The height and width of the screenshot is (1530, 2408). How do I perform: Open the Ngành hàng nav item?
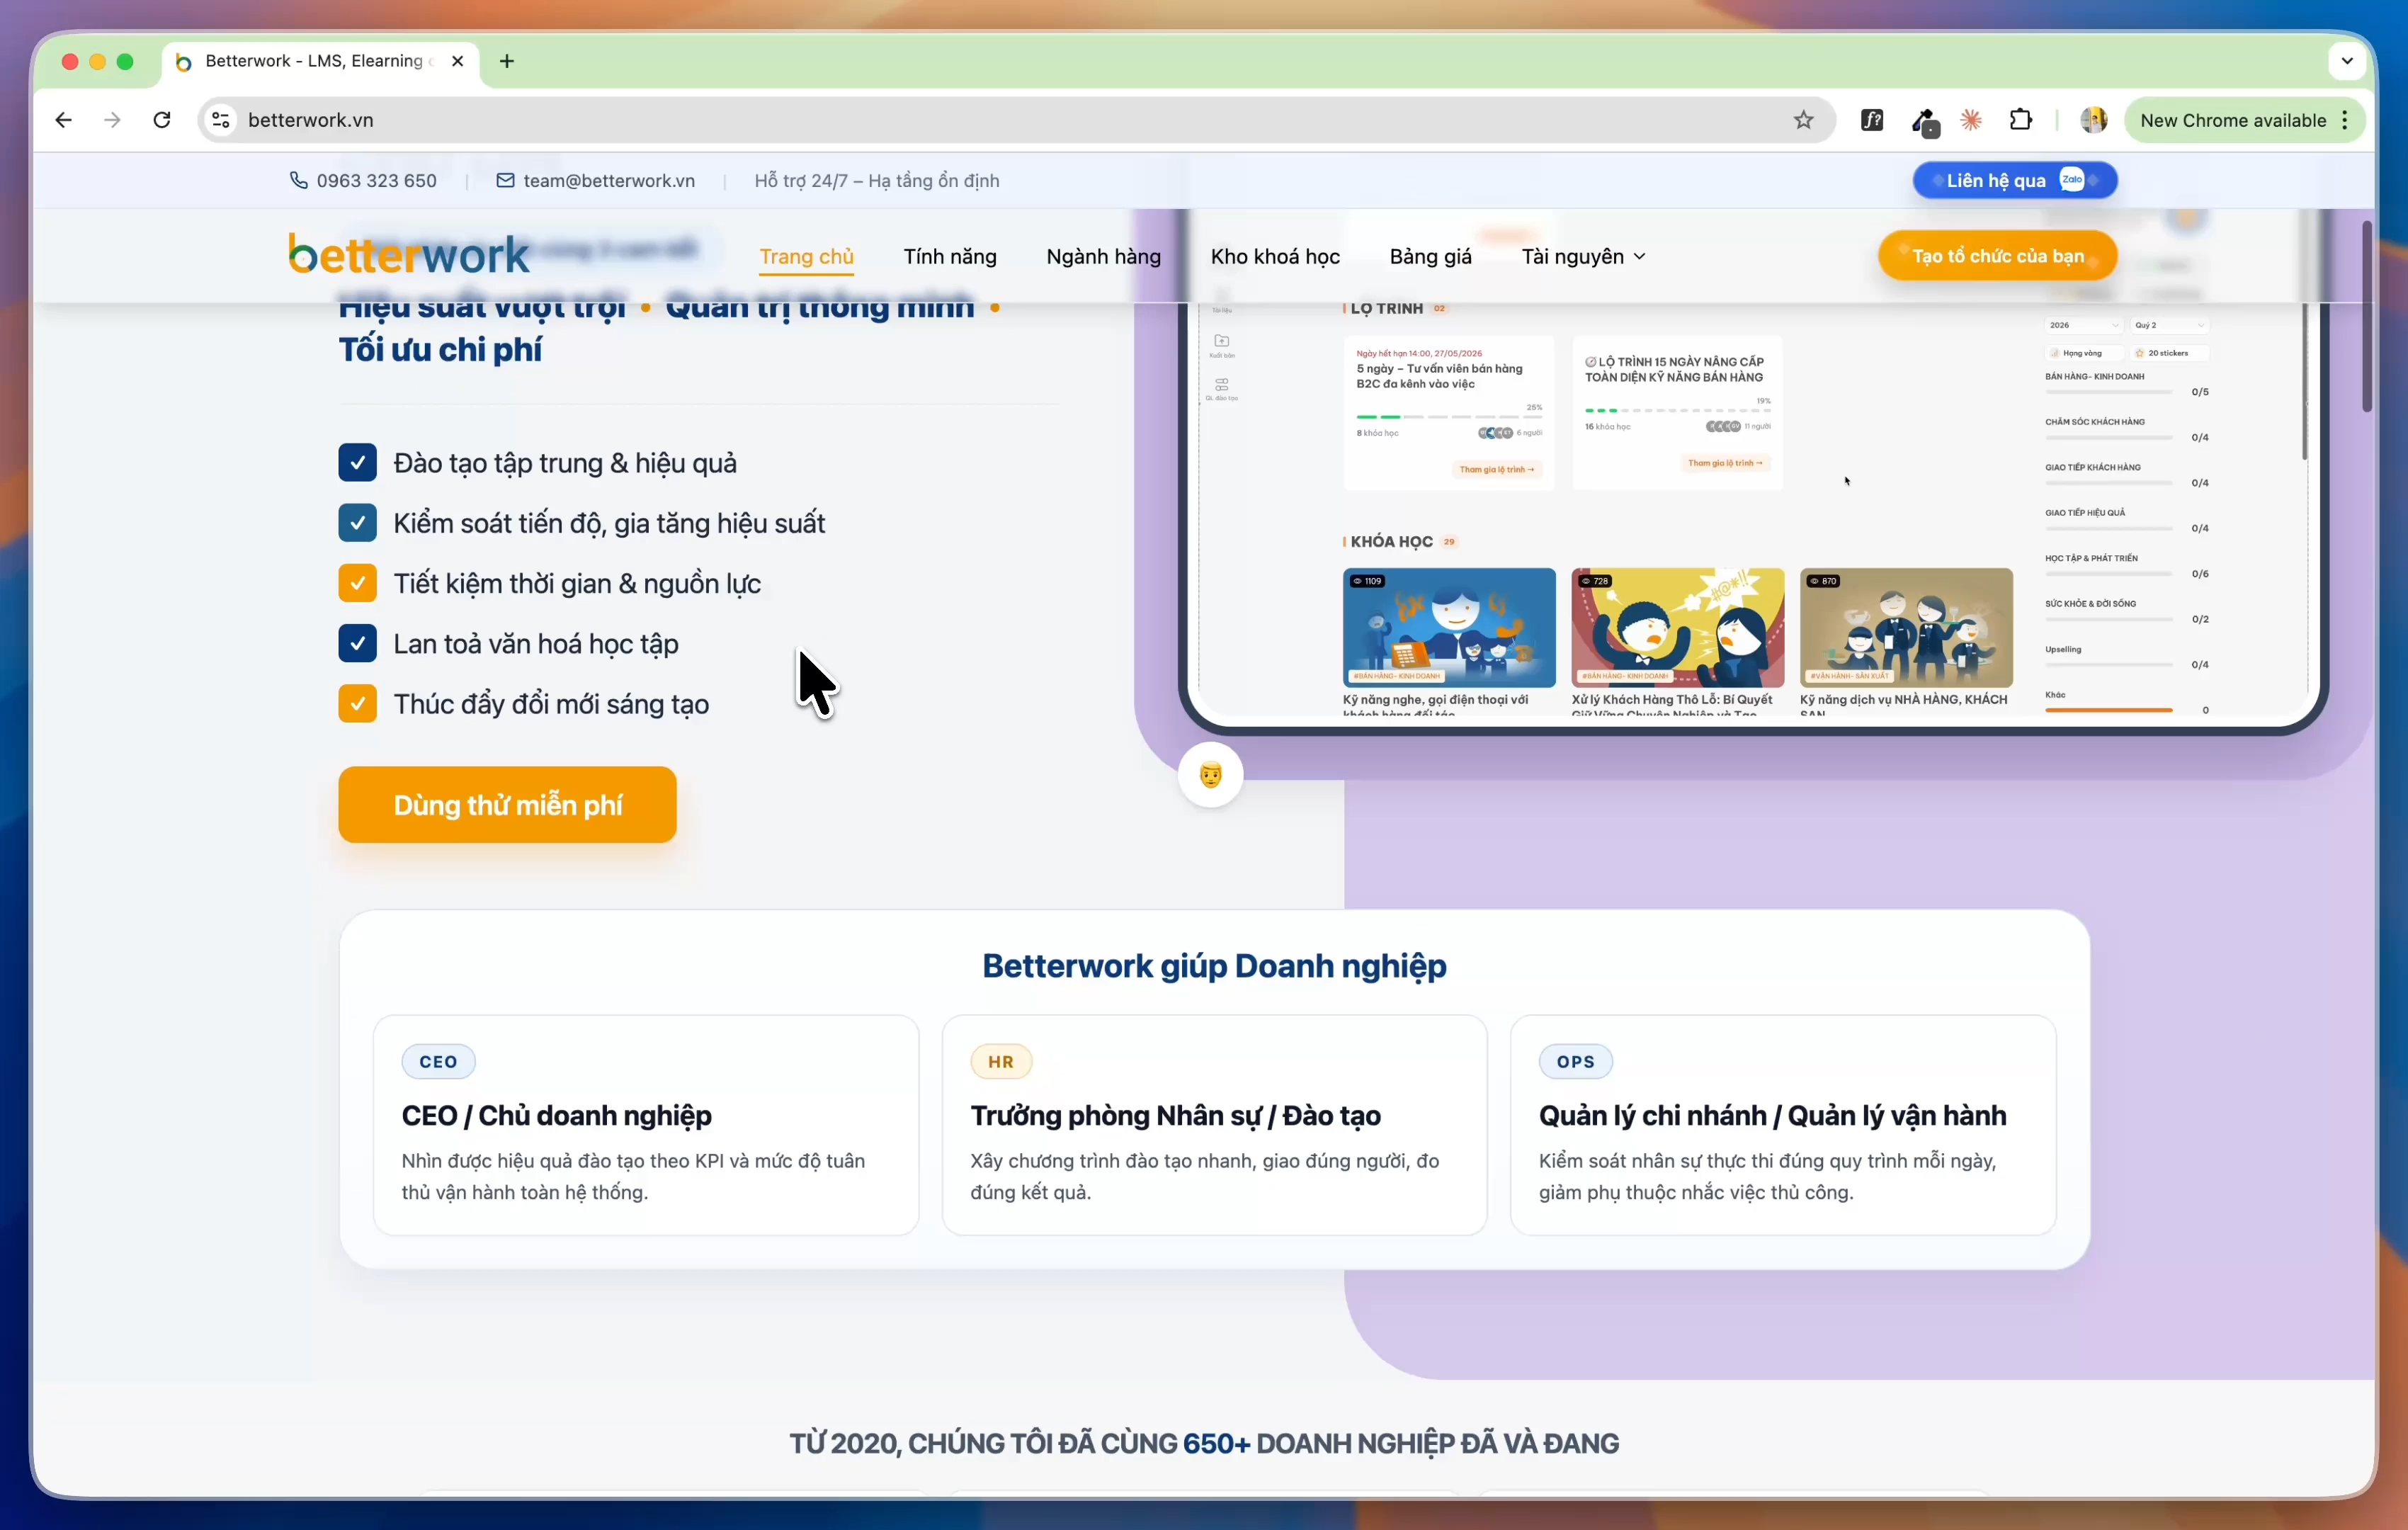[x=1103, y=257]
